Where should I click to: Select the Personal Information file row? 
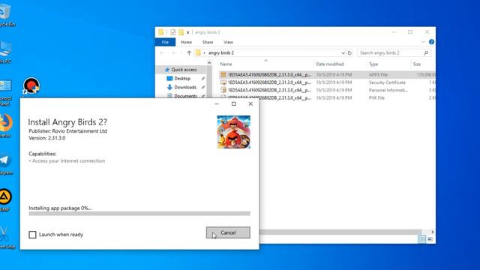327,90
